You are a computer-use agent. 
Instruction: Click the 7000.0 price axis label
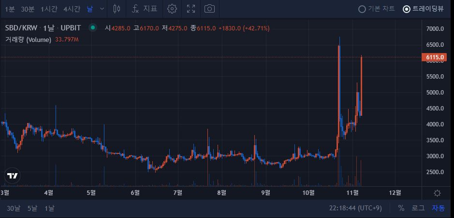(435, 28)
